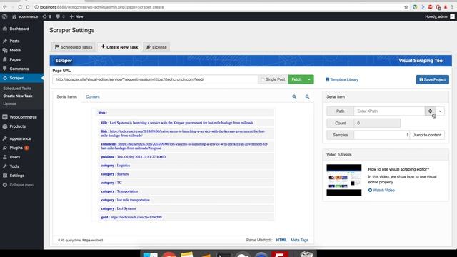Open License submenu item in sidebar

click(9, 104)
